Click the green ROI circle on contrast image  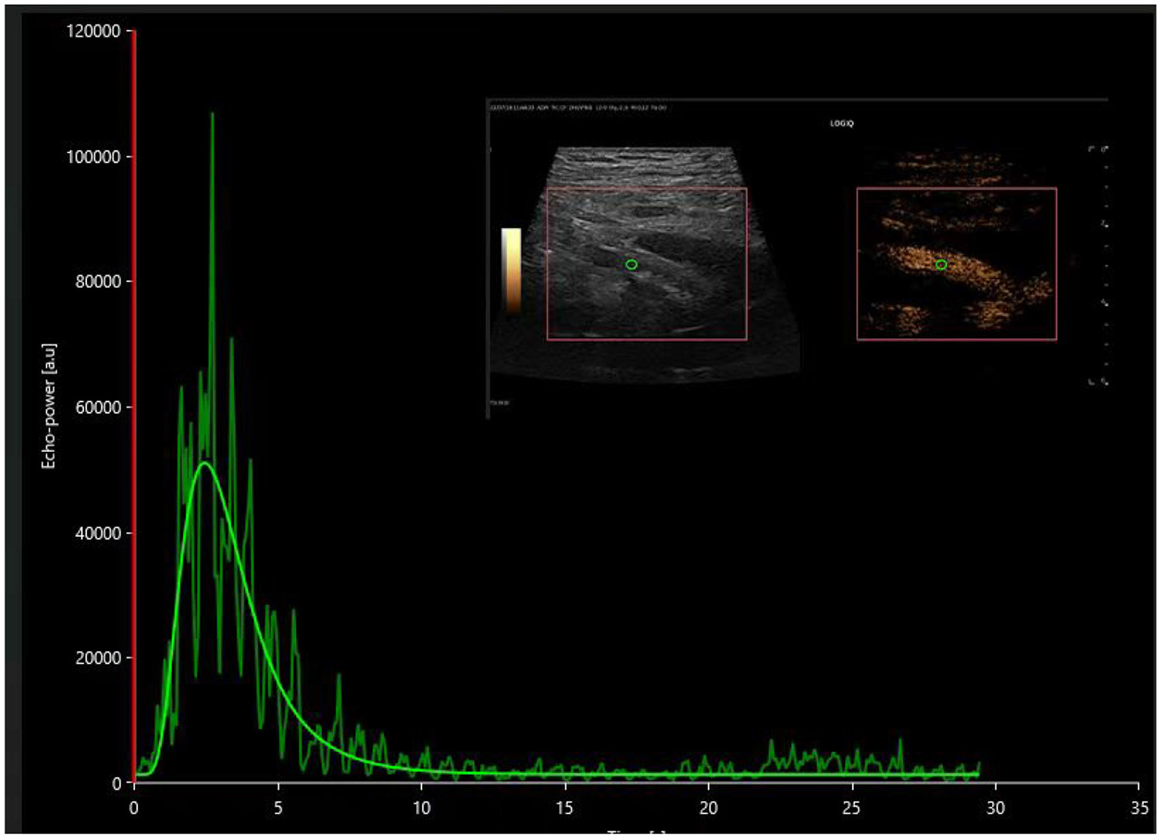coord(941,264)
